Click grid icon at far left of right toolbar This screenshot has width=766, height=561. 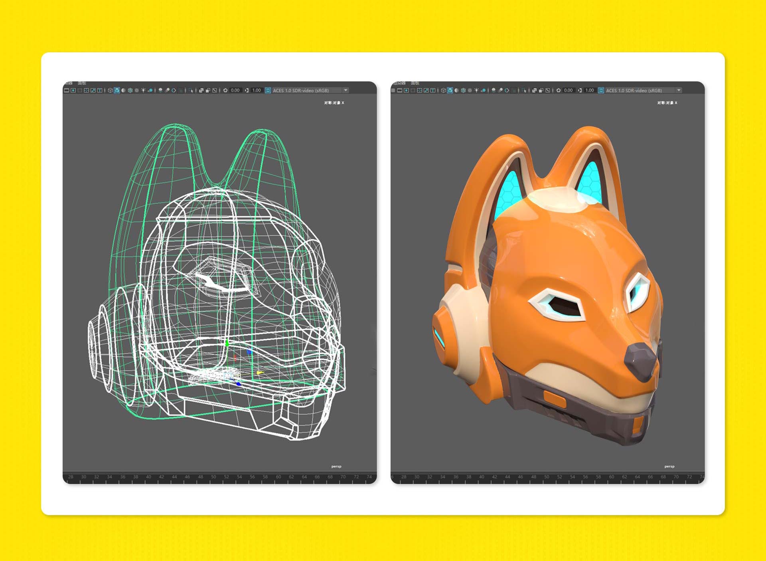point(393,90)
